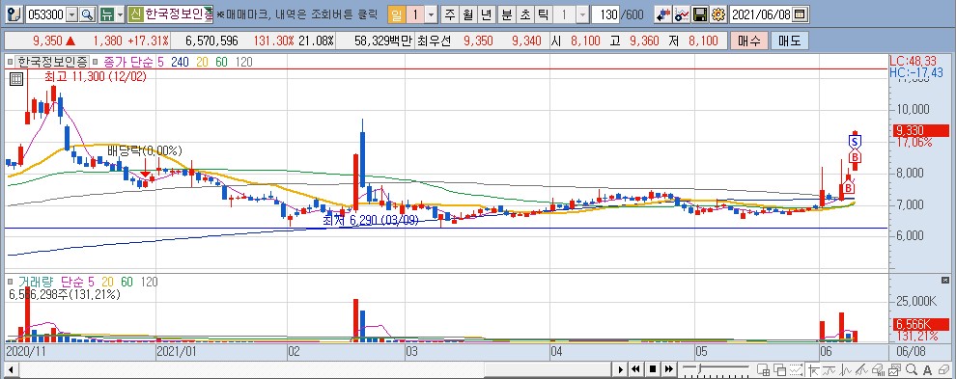Click the 배당락(0.00%) marker label

click(145, 150)
